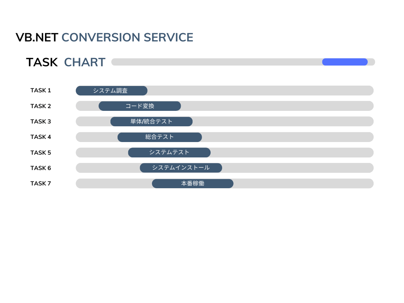Click the blue progress bar indicator

[x=345, y=62]
